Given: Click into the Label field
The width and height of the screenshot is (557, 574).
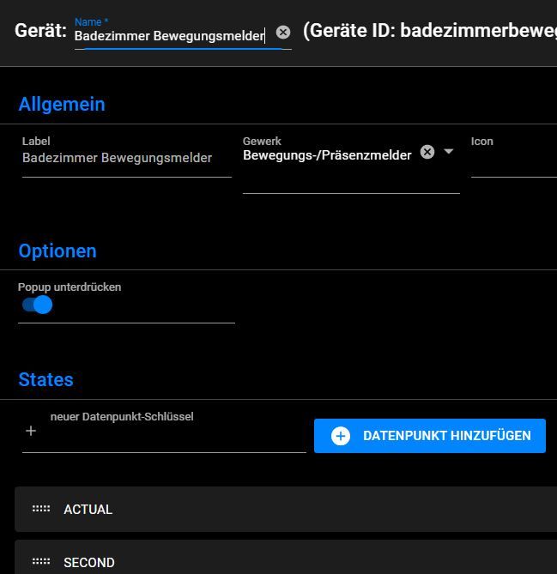Looking at the screenshot, I should coord(126,158).
